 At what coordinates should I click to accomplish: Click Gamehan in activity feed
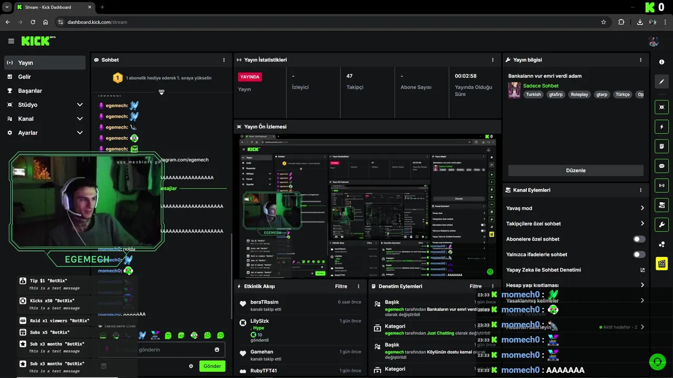pyautogui.click(x=262, y=352)
